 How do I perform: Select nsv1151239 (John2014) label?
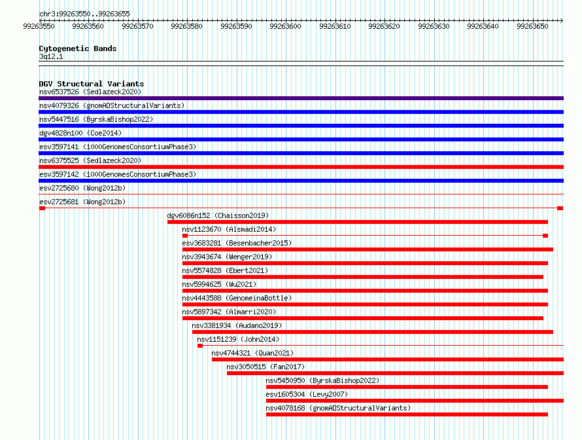tap(238, 339)
